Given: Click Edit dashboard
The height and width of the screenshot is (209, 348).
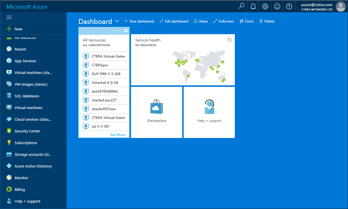Looking at the screenshot, I should coord(174,21).
